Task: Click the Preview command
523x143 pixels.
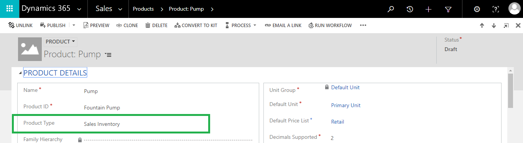Action: 96,26
